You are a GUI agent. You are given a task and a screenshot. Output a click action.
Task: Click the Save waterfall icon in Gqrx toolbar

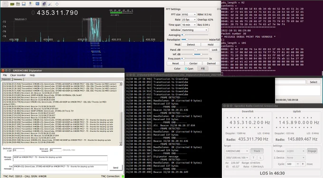[x=30, y=4]
